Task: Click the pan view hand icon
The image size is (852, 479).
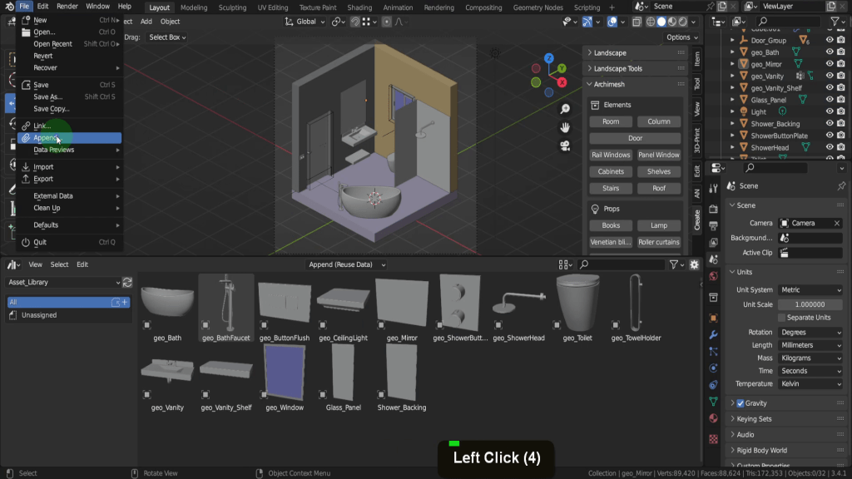Action: [x=565, y=127]
